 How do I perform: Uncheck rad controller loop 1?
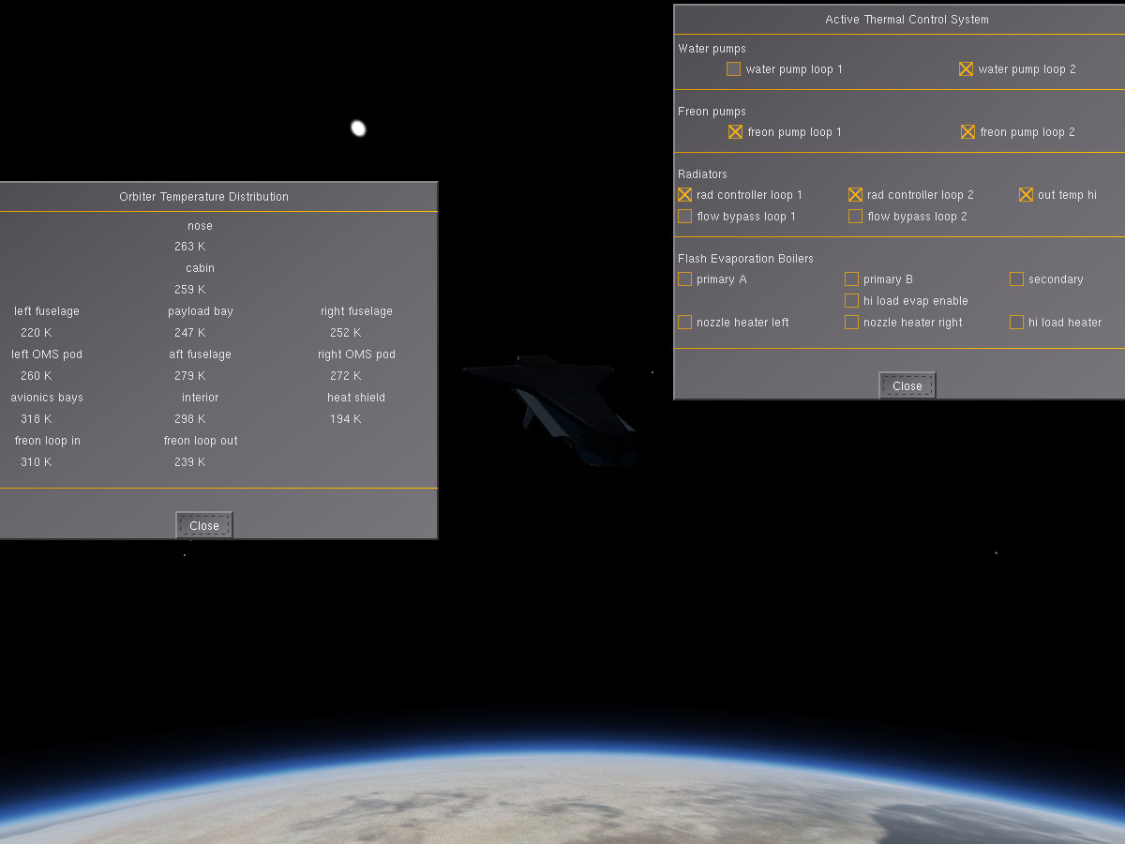click(684, 195)
